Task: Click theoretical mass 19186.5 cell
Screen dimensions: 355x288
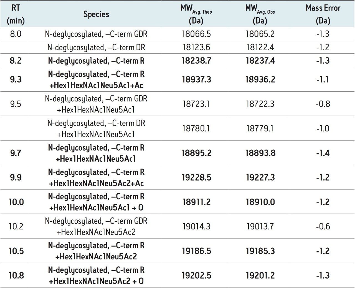Action: [196, 251]
